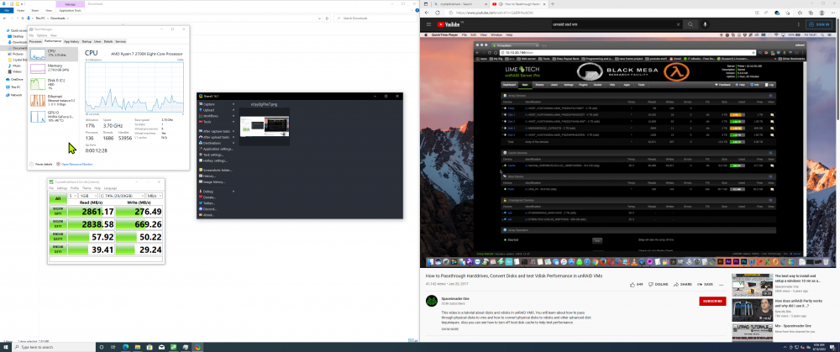The image size is (840, 352).
Task: Open Theme menu in CrystalDiskMark
Action: click(87, 188)
